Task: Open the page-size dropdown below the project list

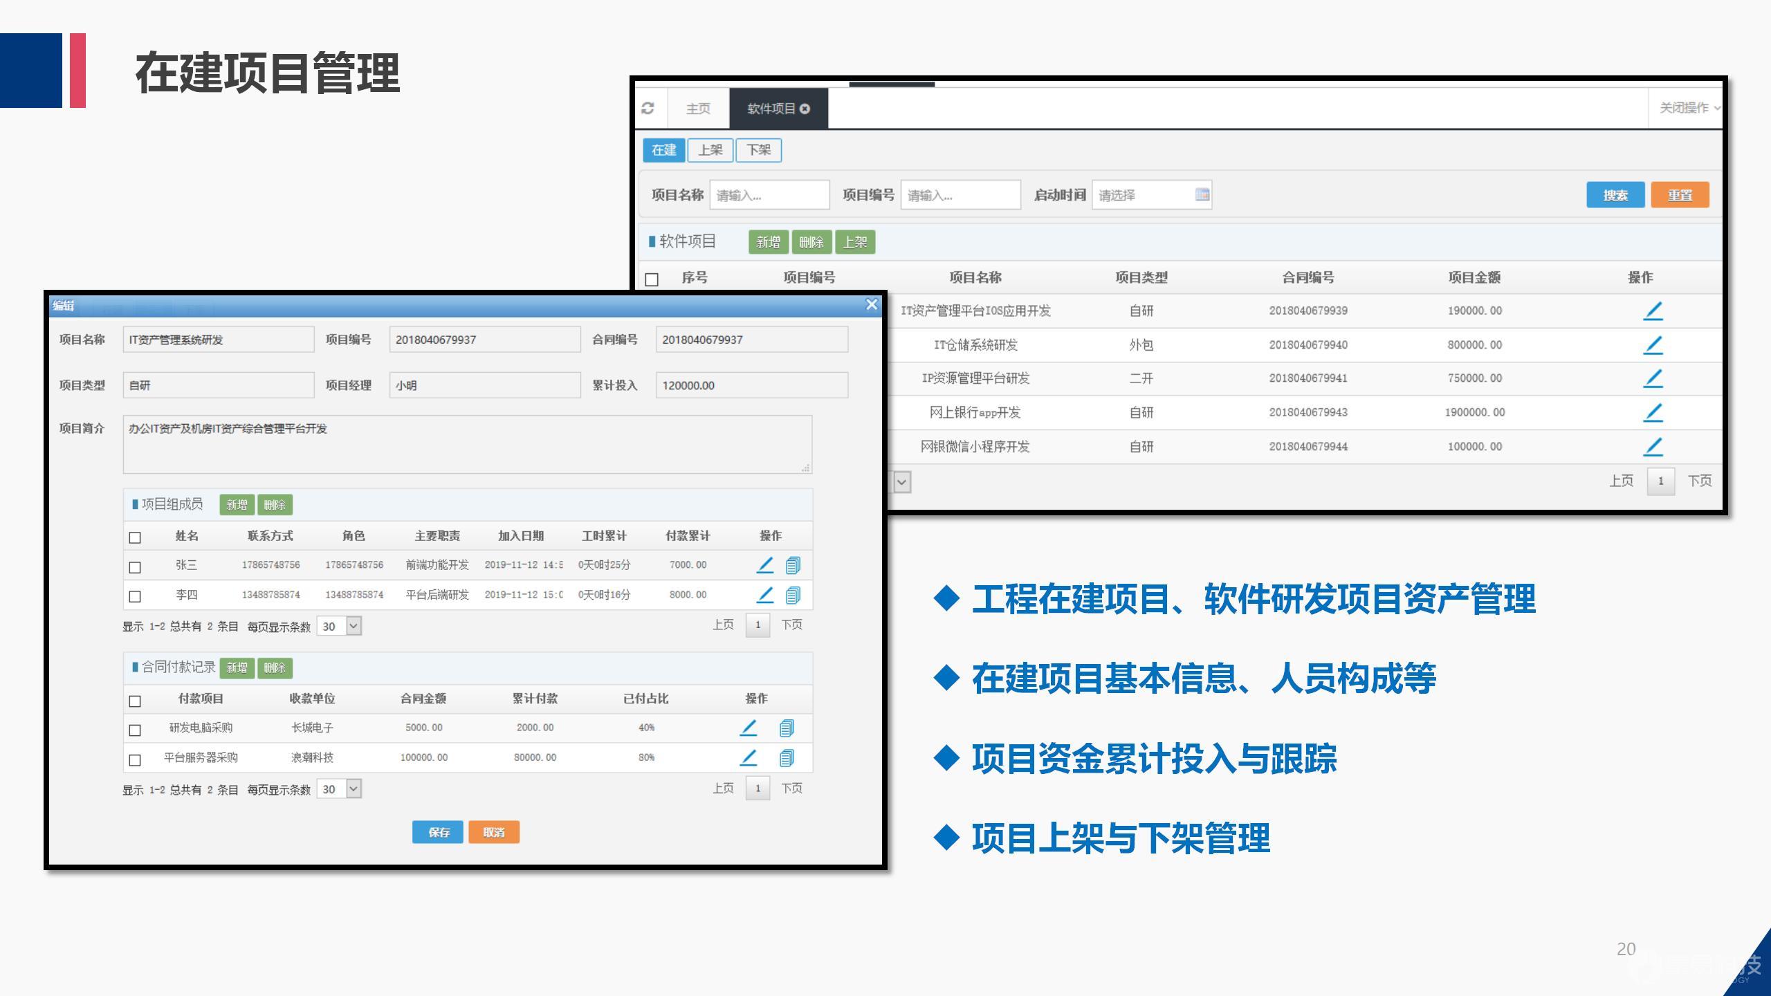Action: point(903,481)
